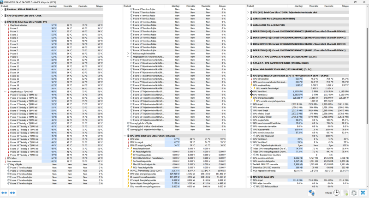Click chip icon of CPU Enhanced header
This screenshot has width=369, height=198.
pos(128,136)
